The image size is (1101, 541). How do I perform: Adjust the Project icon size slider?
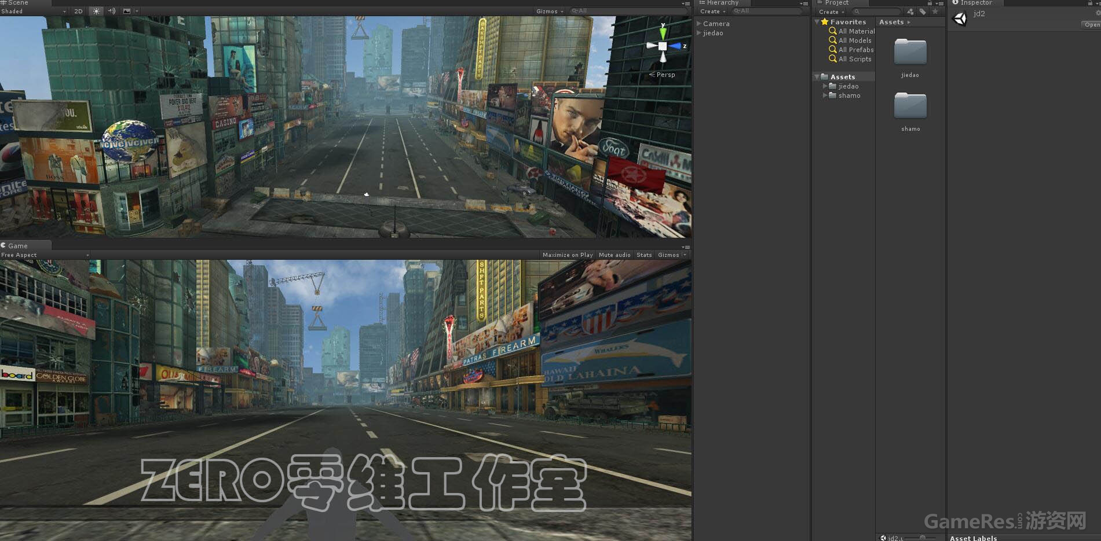coord(922,538)
